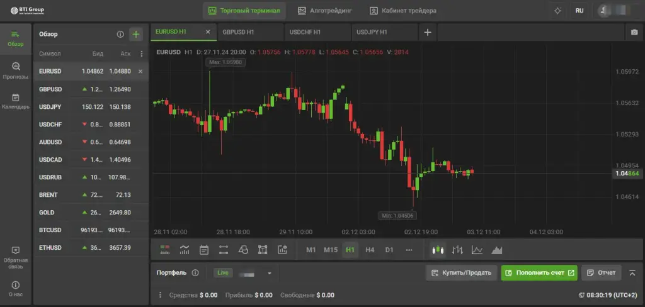Select the GOLD row in the symbol list

click(x=91, y=213)
